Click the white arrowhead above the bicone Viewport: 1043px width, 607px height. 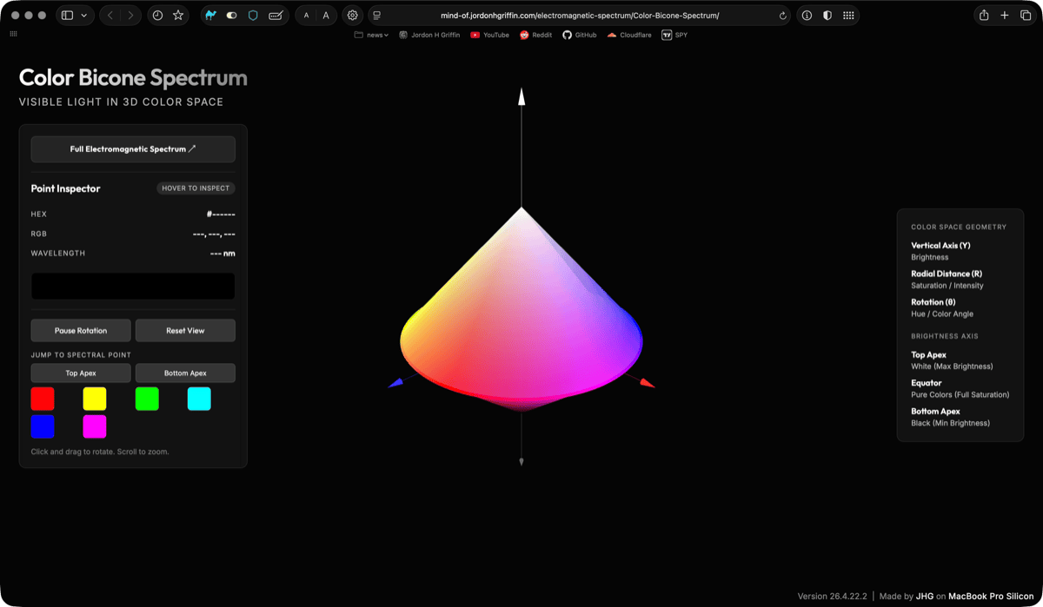[521, 96]
